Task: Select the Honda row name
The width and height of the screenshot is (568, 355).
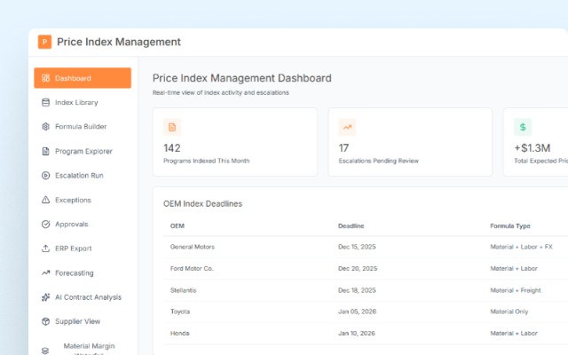Action: (179, 334)
